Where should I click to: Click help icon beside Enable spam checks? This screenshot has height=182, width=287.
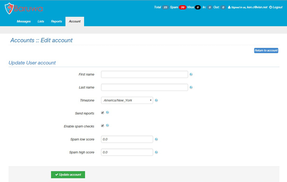click(x=108, y=126)
